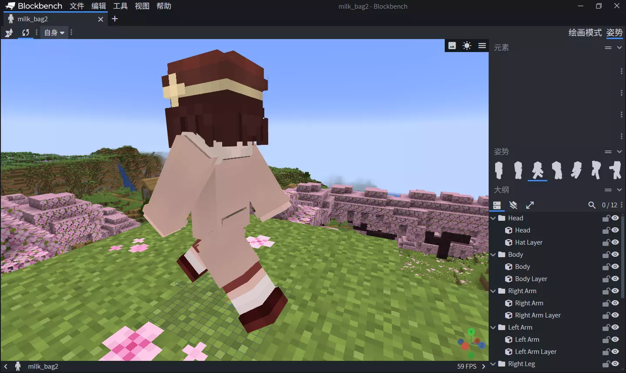This screenshot has height=373, width=626.
Task: Open viewport hamburger menu icon
Action: click(482, 46)
